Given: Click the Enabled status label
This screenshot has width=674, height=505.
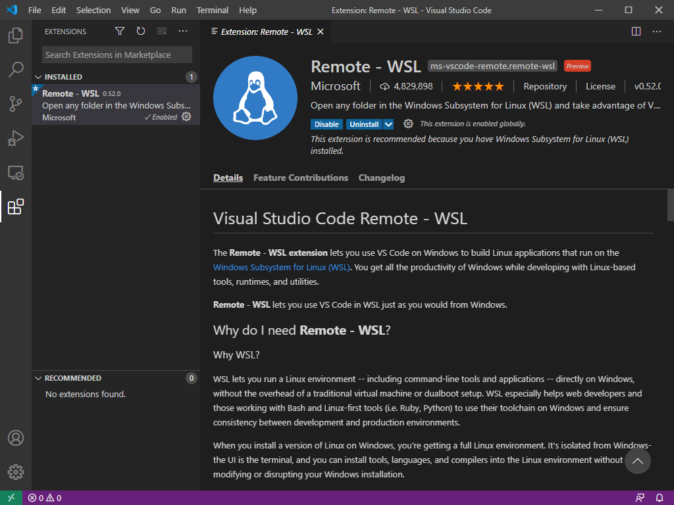Looking at the screenshot, I should (x=161, y=117).
